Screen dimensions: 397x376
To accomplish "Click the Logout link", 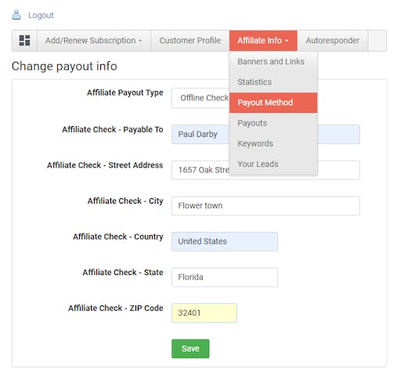I will (x=41, y=15).
